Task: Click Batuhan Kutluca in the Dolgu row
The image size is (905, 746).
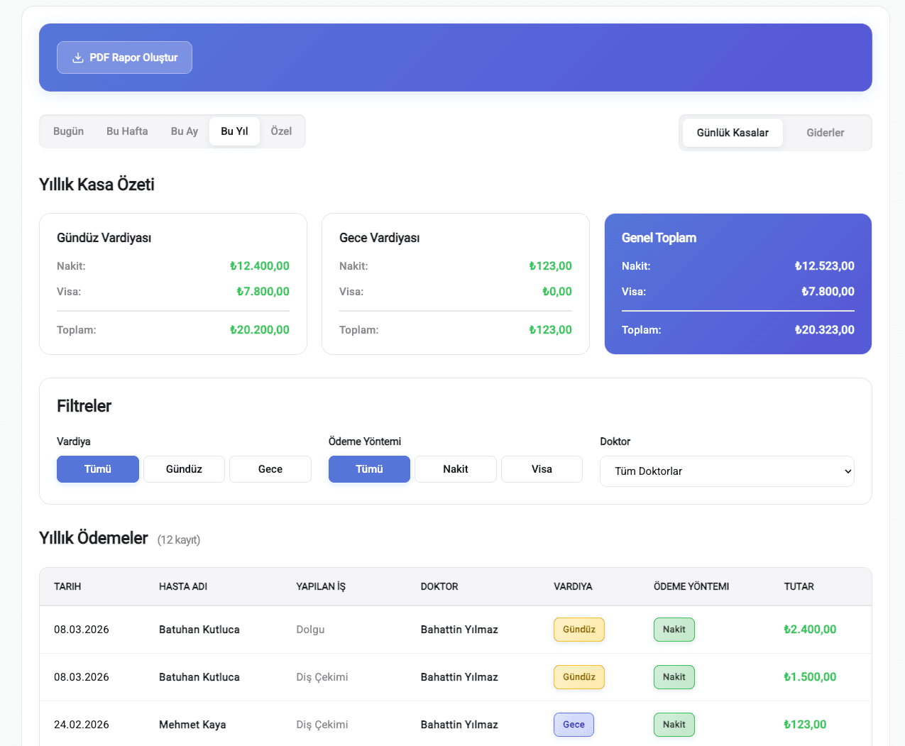Action: pyautogui.click(x=199, y=630)
